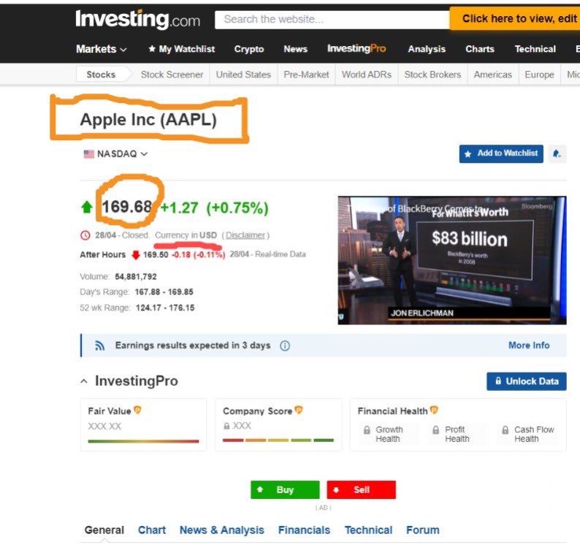Click the Investing.com logo
Image resolution: width=580 pixels, height=545 pixels.
click(137, 19)
